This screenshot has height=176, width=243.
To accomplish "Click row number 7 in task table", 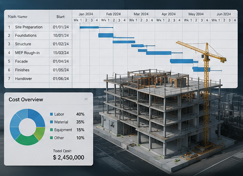I will [x=9, y=78].
